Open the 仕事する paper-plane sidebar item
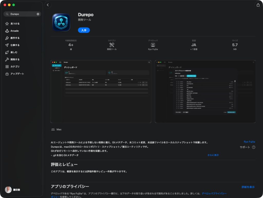Viewport: 263px width, 198px height. tap(22, 45)
